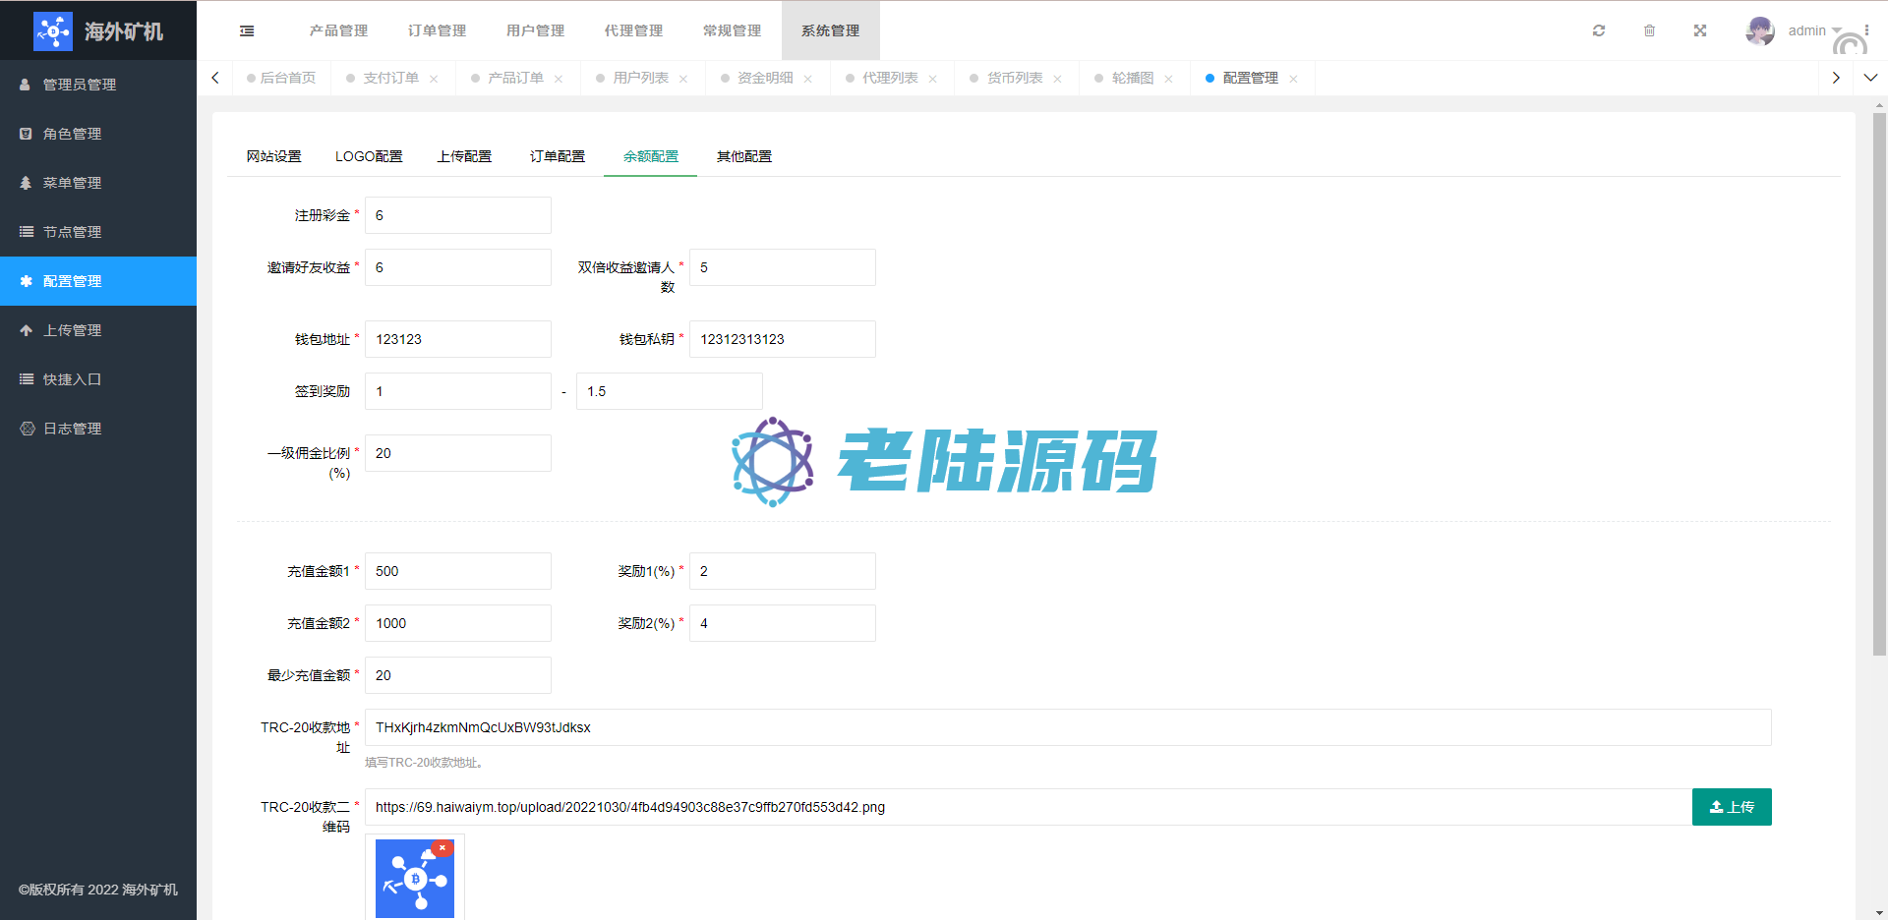Screen dimensions: 1888x920
Task: Click the admin avatar picture
Action: [1759, 31]
